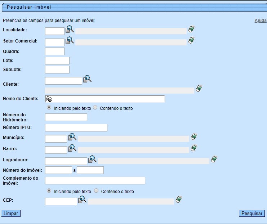Image resolution: width=267 pixels, height=224 pixels.
Task: Click the CEP lookup magnifier icon
Action: pos(82,200)
